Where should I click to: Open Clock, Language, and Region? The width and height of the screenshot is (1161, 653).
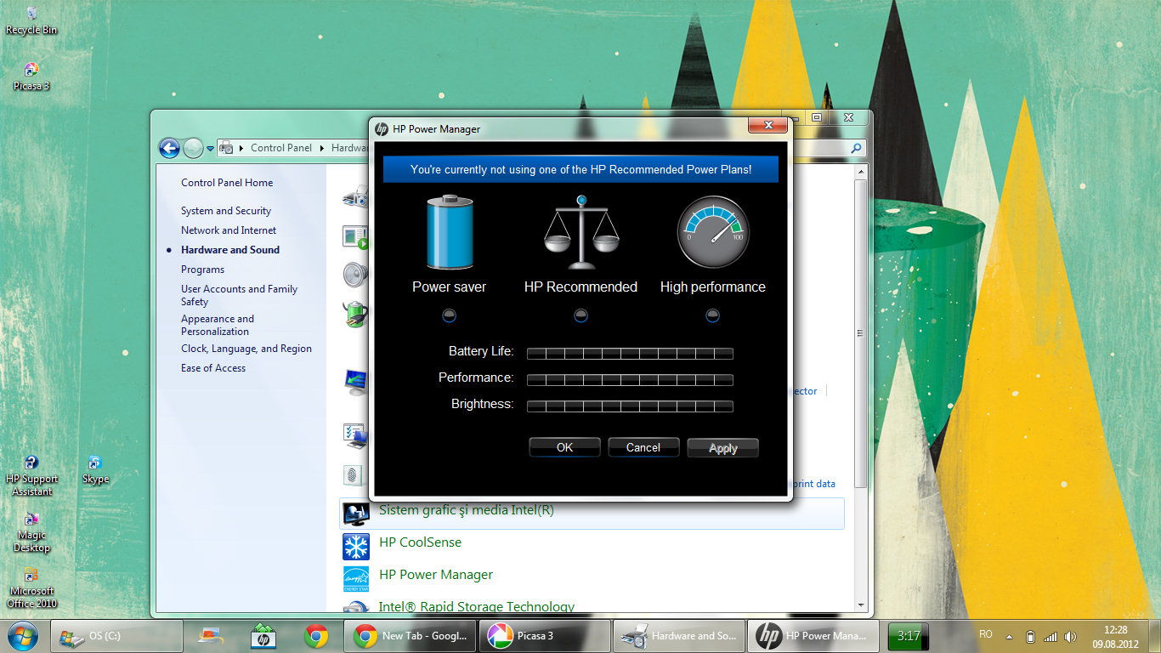pyautogui.click(x=246, y=349)
